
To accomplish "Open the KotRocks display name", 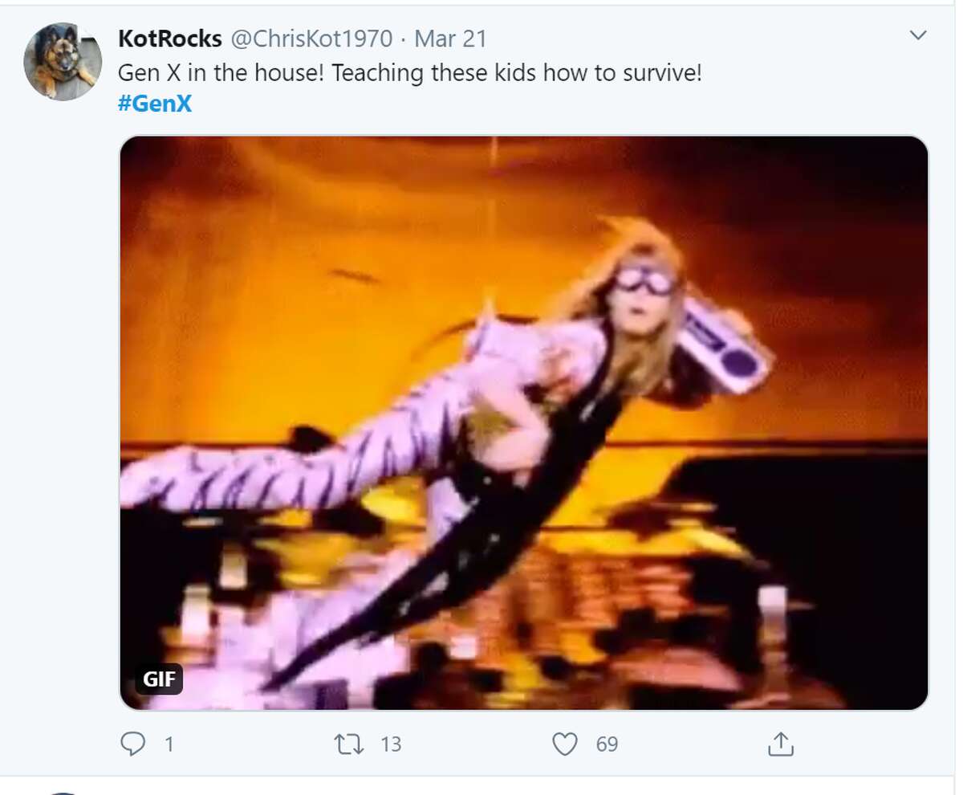I will pyautogui.click(x=170, y=38).
